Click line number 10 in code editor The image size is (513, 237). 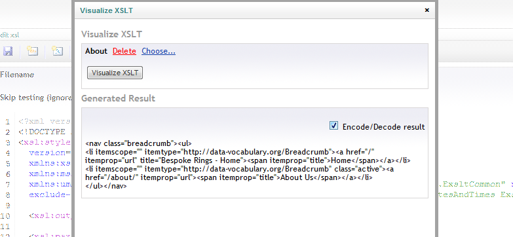click(6, 216)
